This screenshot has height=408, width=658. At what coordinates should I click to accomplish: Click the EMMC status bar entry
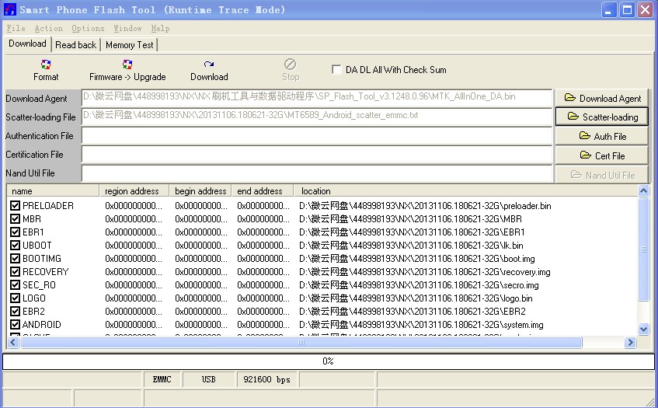(x=162, y=379)
